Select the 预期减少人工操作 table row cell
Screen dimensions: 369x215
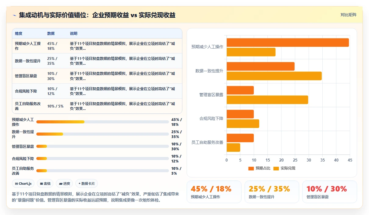point(28,46)
